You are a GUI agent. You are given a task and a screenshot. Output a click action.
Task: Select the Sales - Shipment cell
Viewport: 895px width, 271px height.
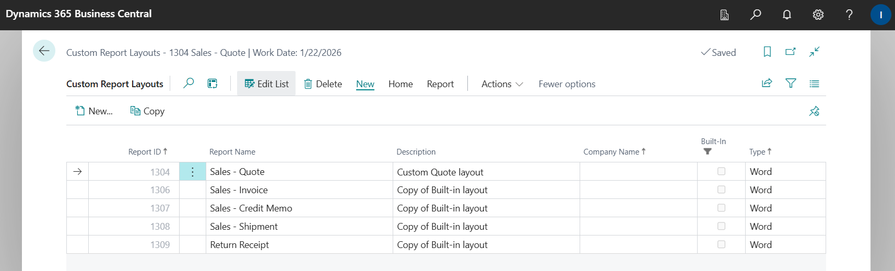tap(299, 227)
